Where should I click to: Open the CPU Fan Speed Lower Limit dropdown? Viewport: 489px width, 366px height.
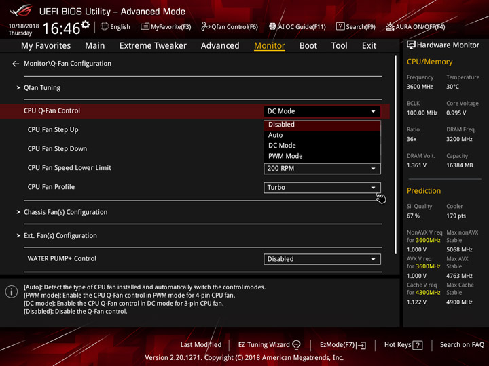tap(322, 169)
